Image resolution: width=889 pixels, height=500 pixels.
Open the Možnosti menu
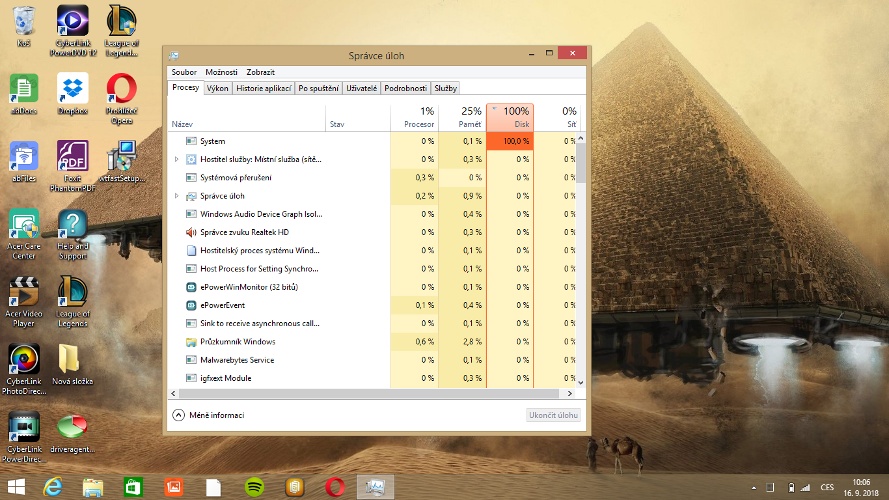(x=222, y=72)
